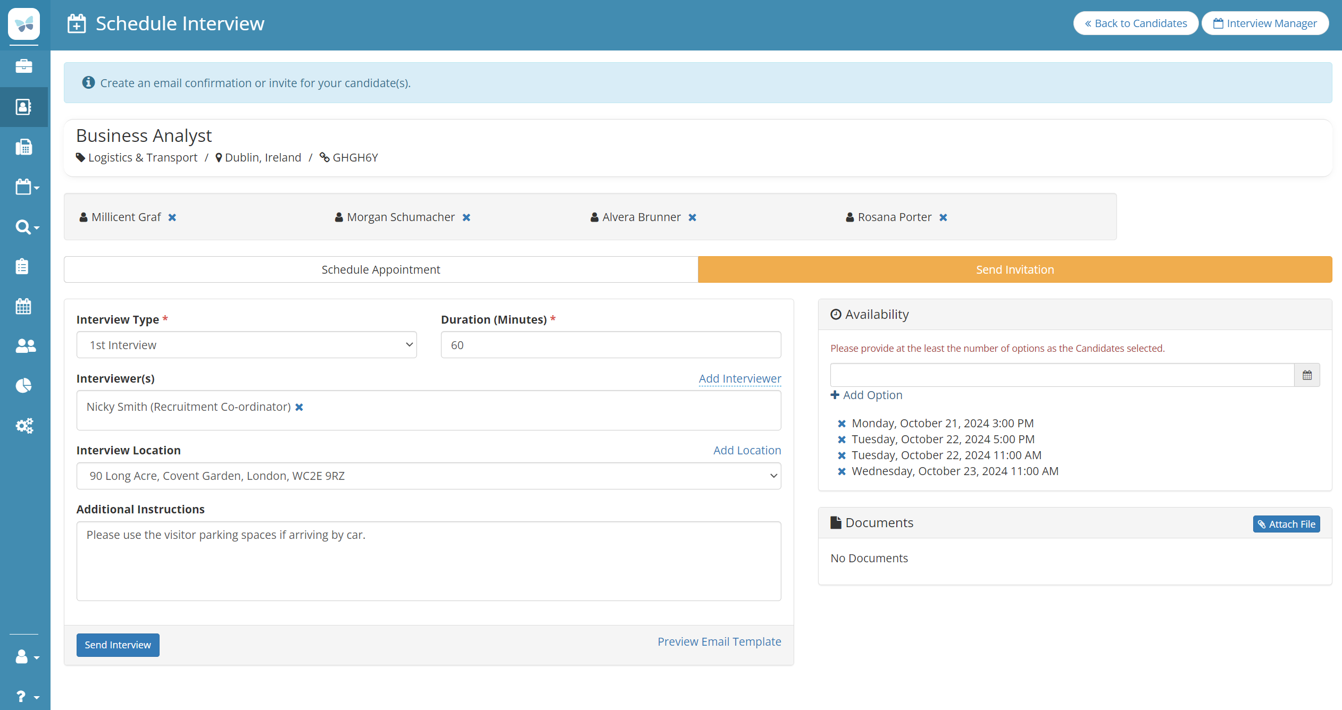Expand the Interview Location dropdown
The width and height of the screenshot is (1342, 710).
coord(428,476)
